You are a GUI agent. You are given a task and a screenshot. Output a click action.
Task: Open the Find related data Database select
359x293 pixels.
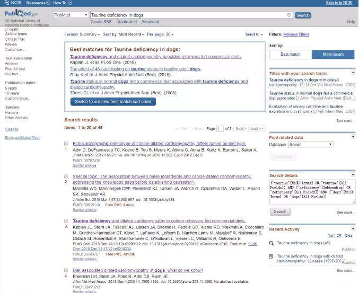(310, 145)
